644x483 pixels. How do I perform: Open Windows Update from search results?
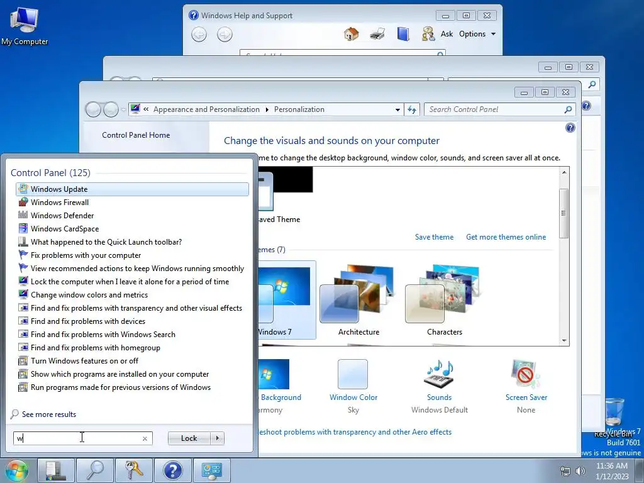pyautogui.click(x=132, y=189)
